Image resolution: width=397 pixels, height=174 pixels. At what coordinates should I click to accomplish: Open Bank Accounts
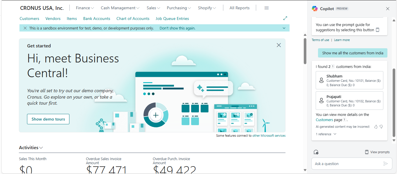pyautogui.click(x=97, y=18)
